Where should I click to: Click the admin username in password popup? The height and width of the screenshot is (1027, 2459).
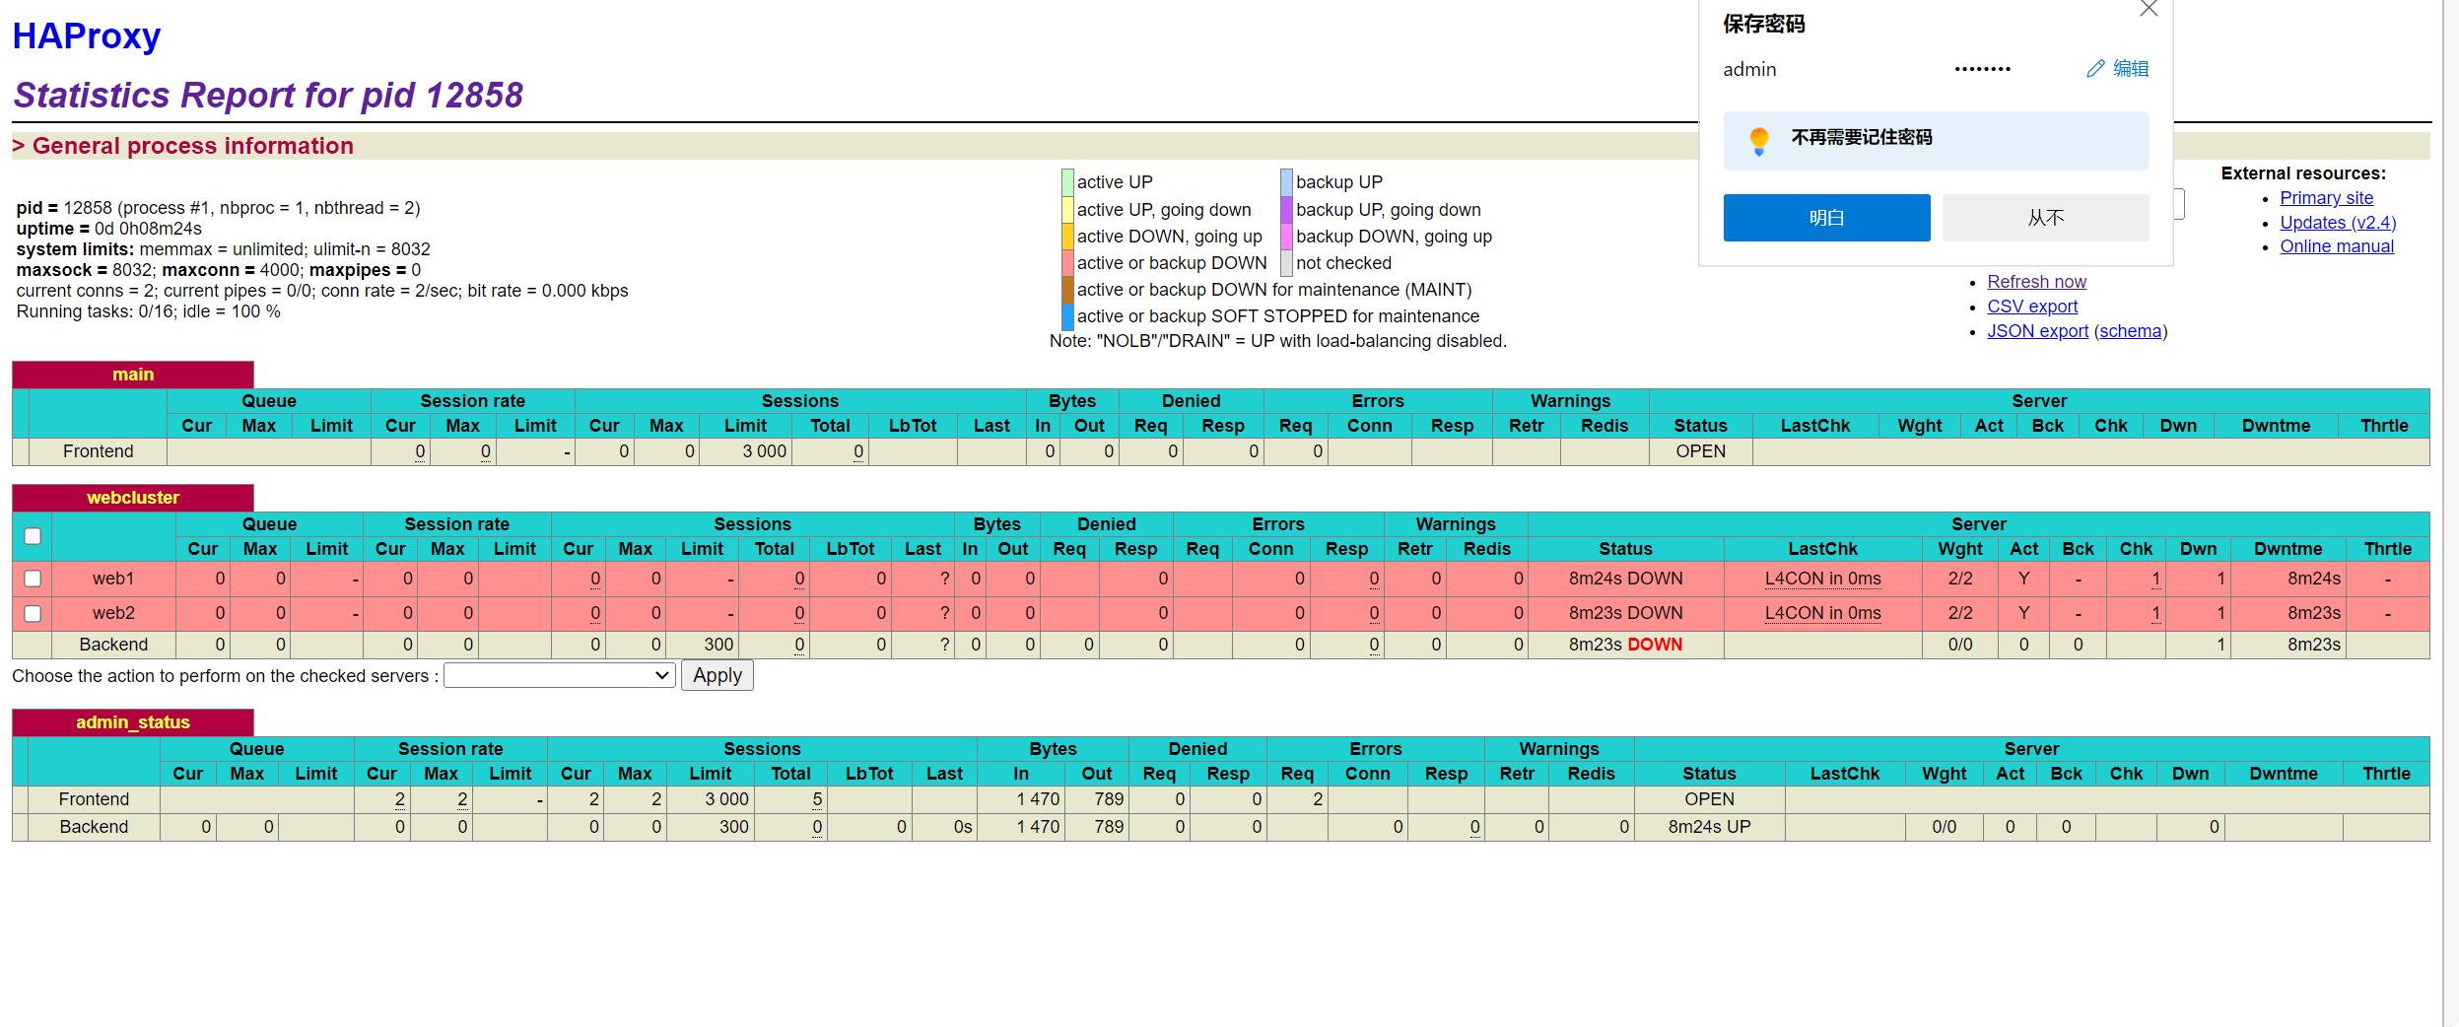pyautogui.click(x=1749, y=69)
